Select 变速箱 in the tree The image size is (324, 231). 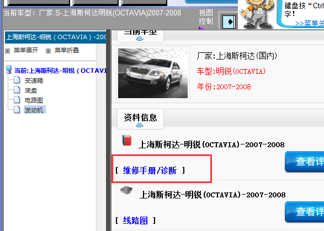pos(34,80)
